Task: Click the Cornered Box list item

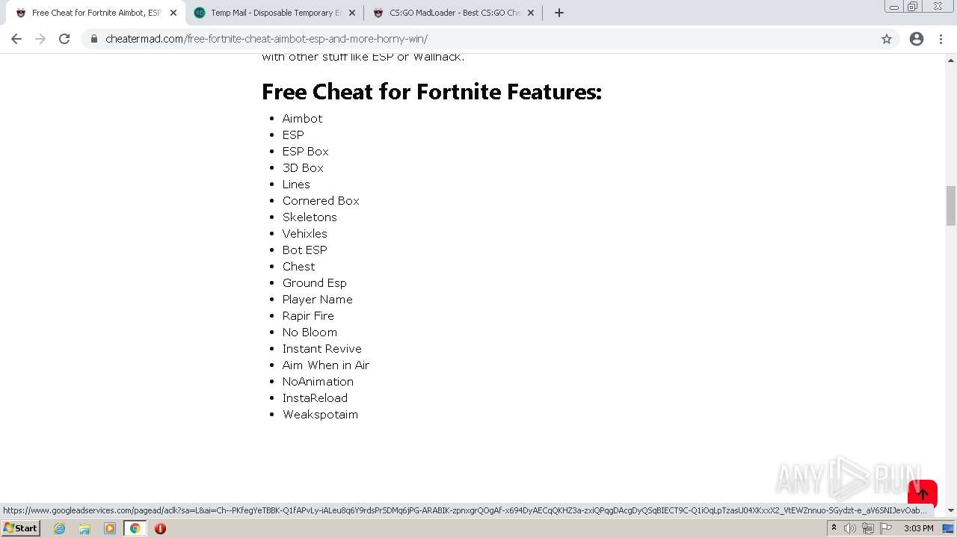Action: coord(321,200)
